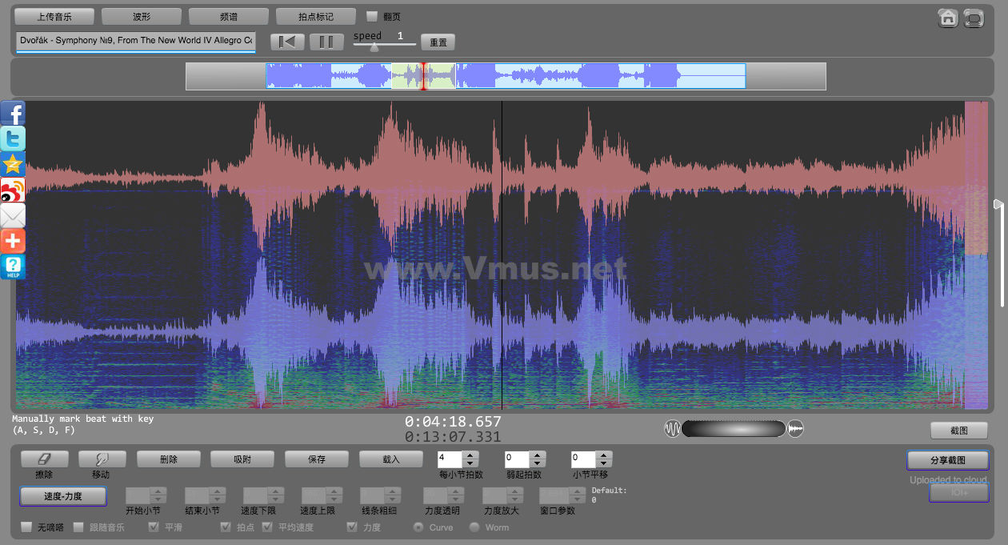Increase the 小节平移 stepper value

click(x=604, y=455)
